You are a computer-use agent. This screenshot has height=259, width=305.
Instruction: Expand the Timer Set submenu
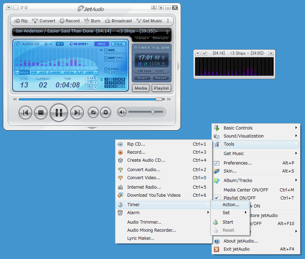(230, 212)
